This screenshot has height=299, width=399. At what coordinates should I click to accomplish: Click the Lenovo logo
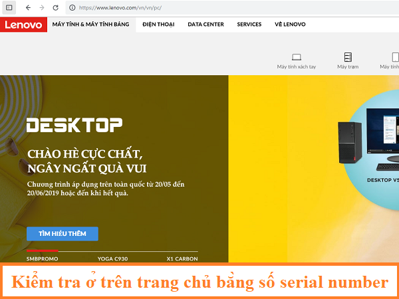click(23, 25)
